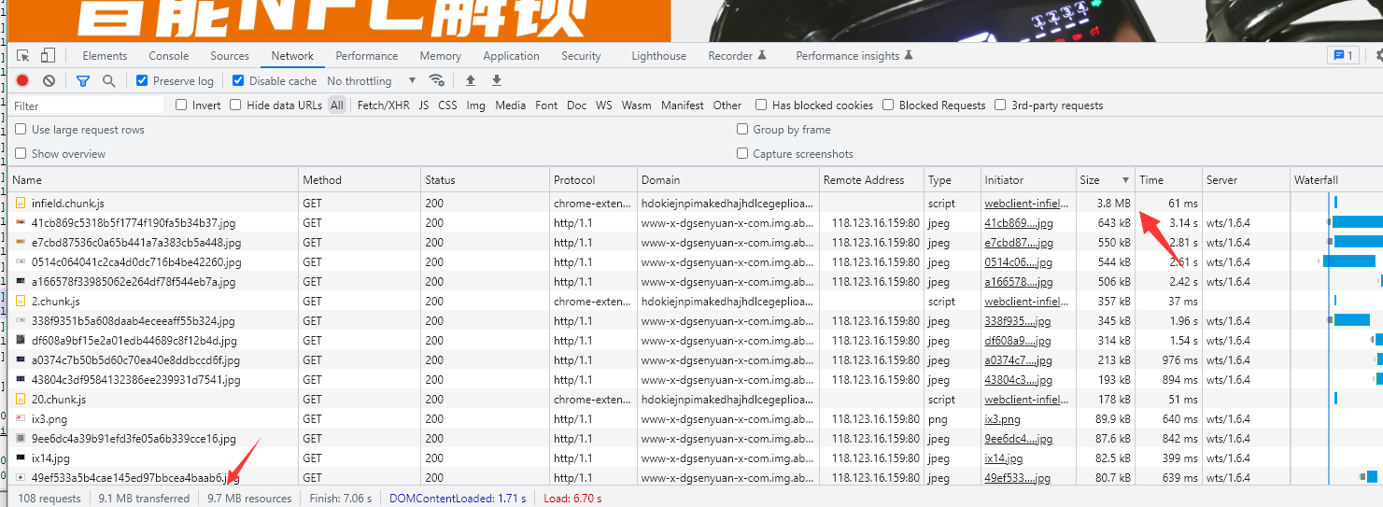Open the issues counter badge
1383x507 pixels.
click(1342, 56)
